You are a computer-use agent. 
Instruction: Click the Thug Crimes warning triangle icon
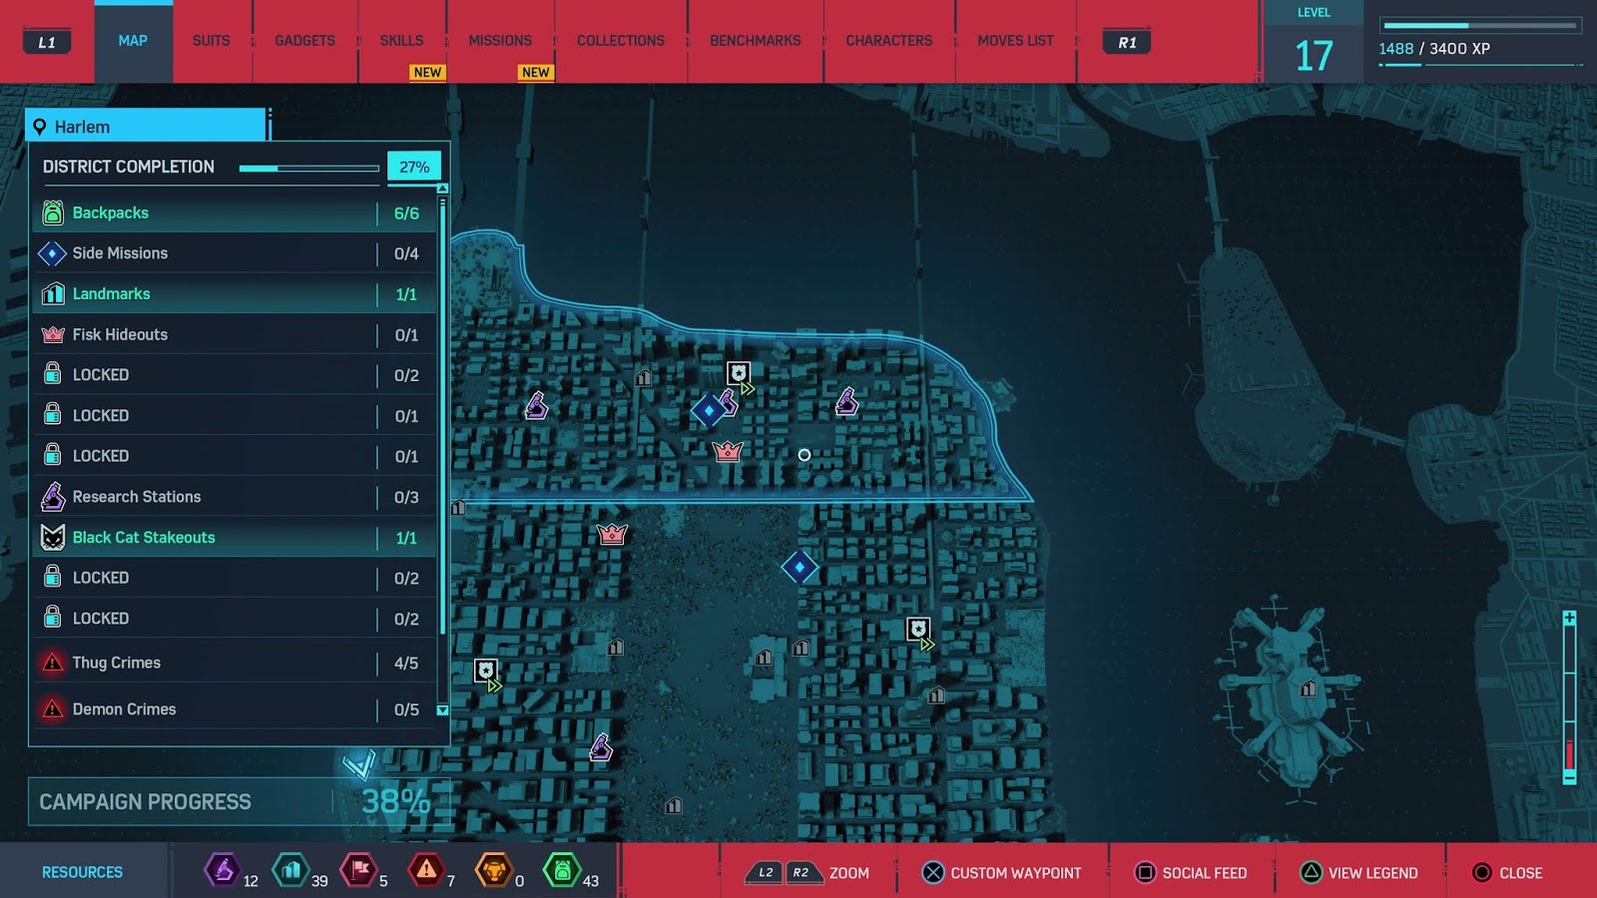point(53,663)
